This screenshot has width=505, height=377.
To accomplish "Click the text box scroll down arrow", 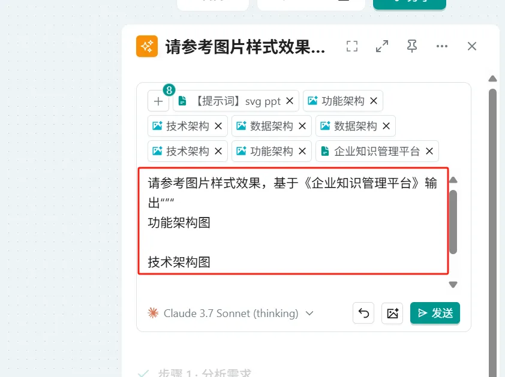I will (453, 285).
